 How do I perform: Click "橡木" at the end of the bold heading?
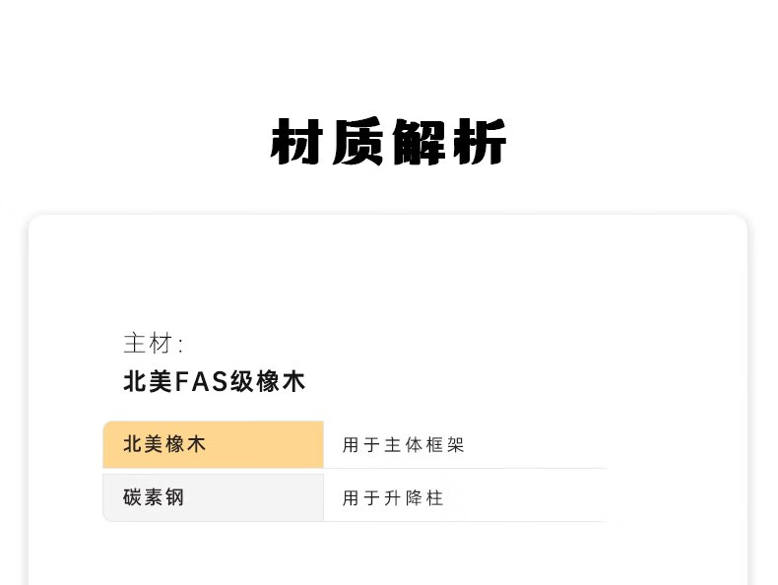(x=281, y=381)
